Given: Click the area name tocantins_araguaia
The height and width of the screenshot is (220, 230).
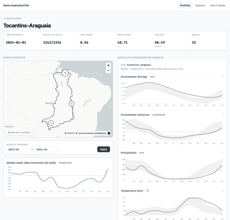Looking at the screenshot, I should [x=139, y=65].
